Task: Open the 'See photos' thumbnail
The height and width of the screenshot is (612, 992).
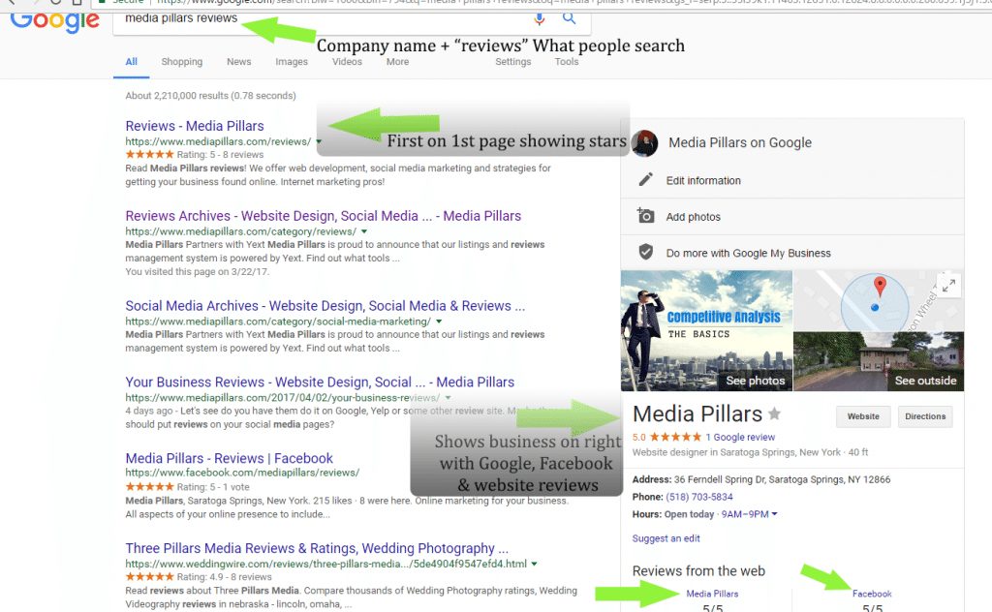Action: point(706,330)
